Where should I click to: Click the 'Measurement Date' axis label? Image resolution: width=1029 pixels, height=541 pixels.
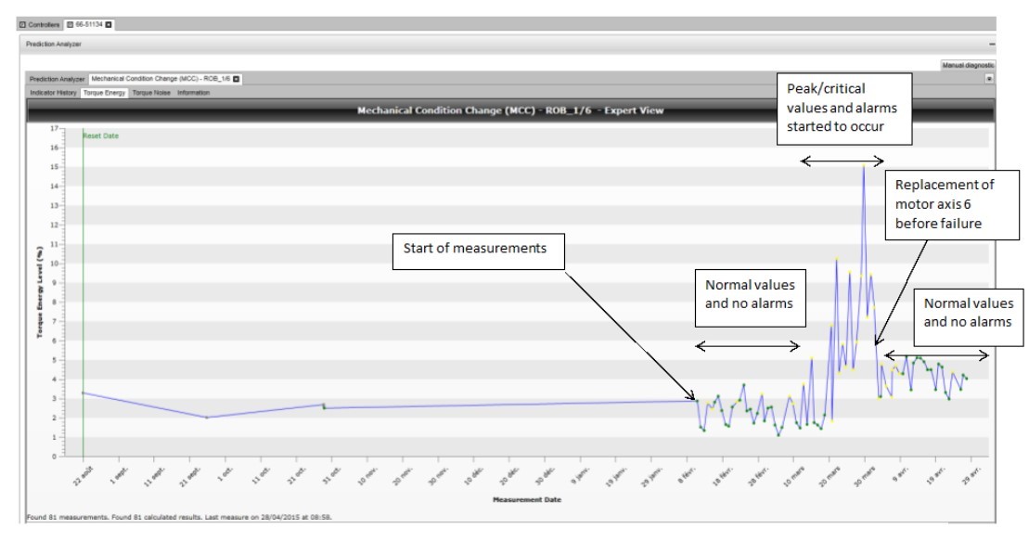pyautogui.click(x=527, y=499)
